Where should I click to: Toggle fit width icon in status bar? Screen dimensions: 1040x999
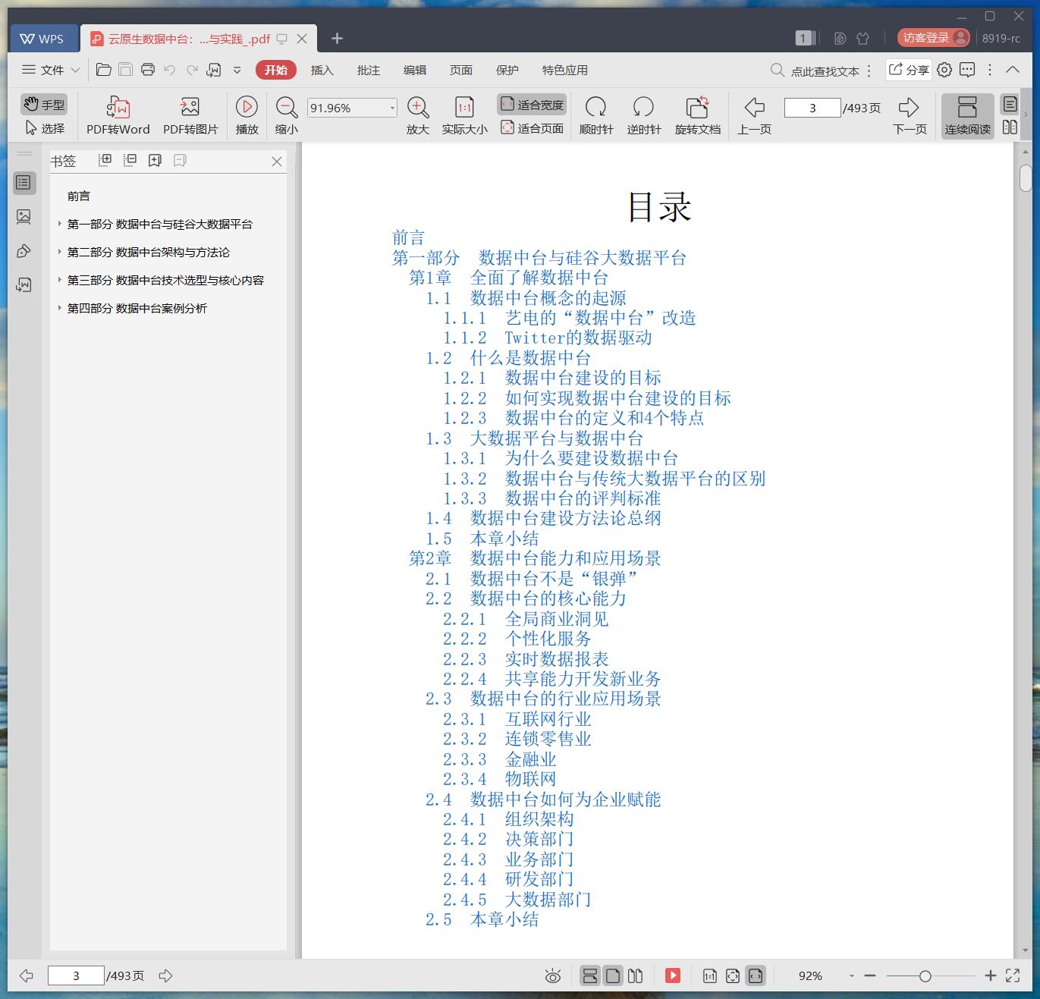point(756,975)
